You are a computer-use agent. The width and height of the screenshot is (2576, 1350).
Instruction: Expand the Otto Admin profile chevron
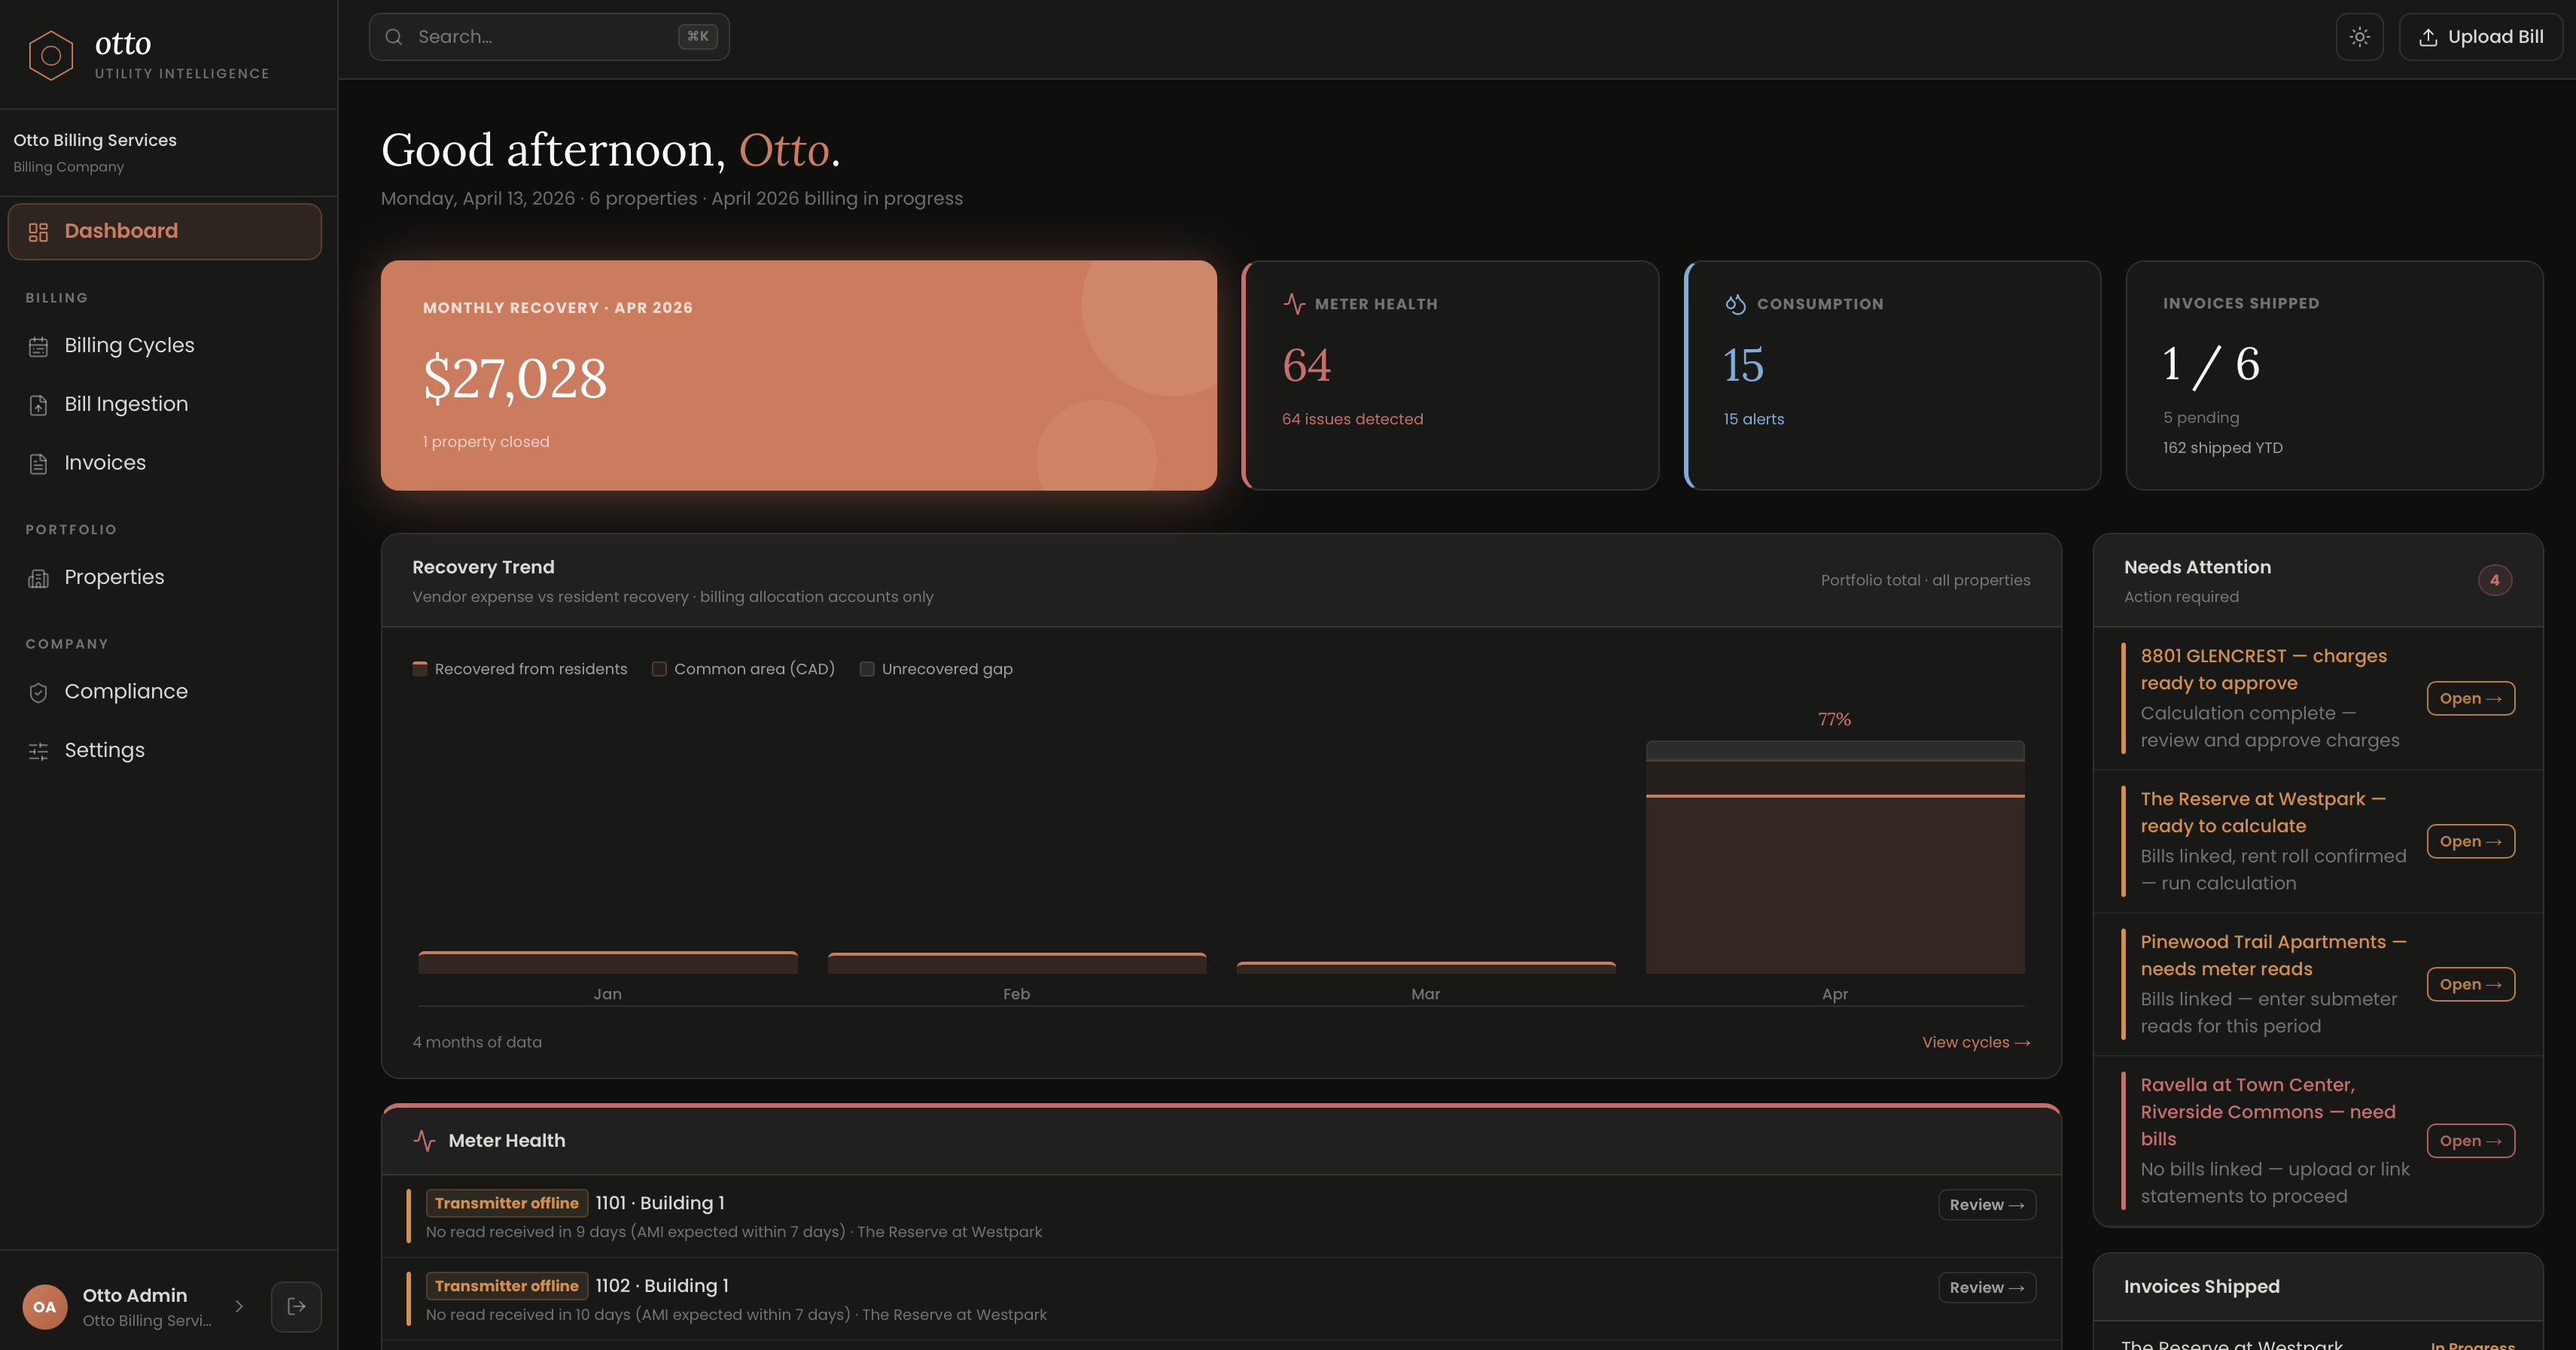pyautogui.click(x=239, y=1306)
